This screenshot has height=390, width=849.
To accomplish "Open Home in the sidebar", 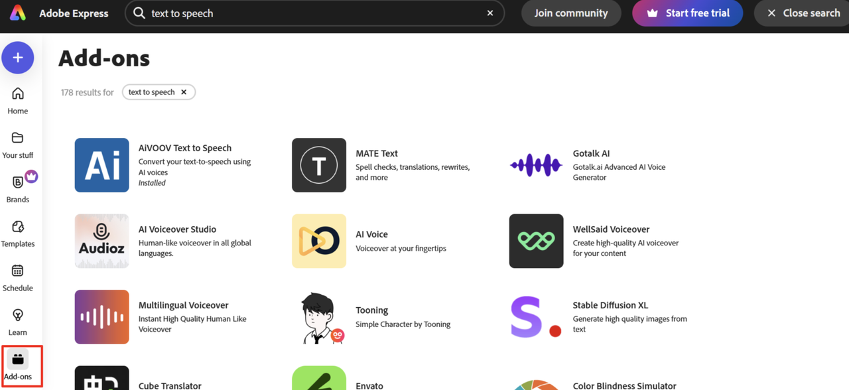I will [18, 101].
